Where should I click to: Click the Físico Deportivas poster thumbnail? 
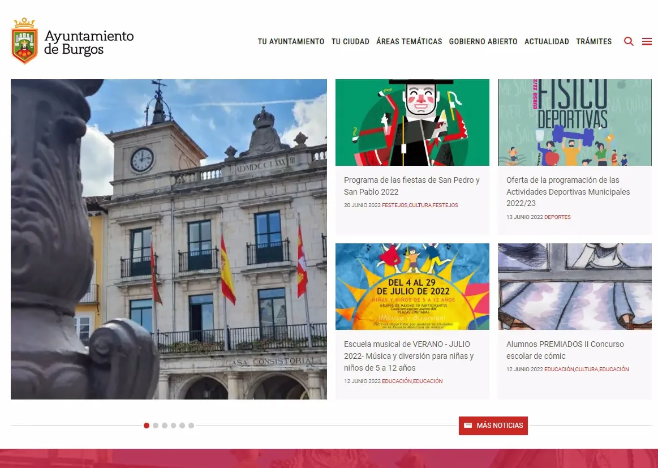(574, 122)
